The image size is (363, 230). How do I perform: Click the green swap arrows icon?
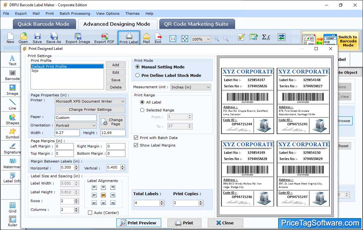coord(282,37)
